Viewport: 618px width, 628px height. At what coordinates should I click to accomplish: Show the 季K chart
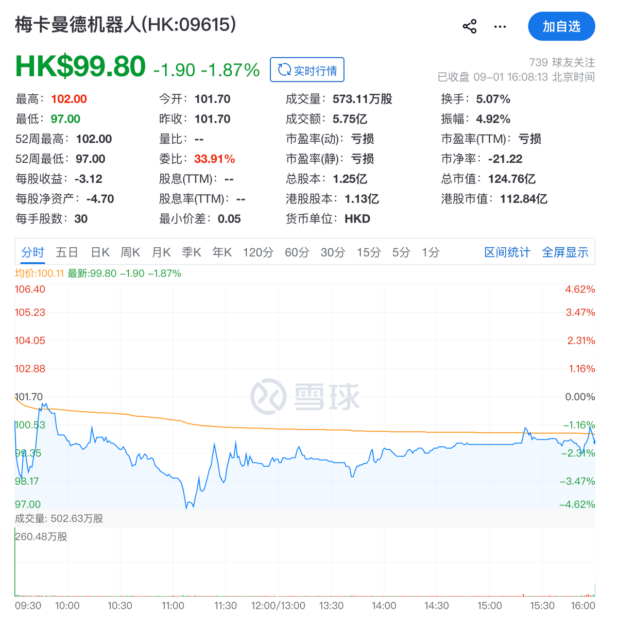(x=191, y=252)
